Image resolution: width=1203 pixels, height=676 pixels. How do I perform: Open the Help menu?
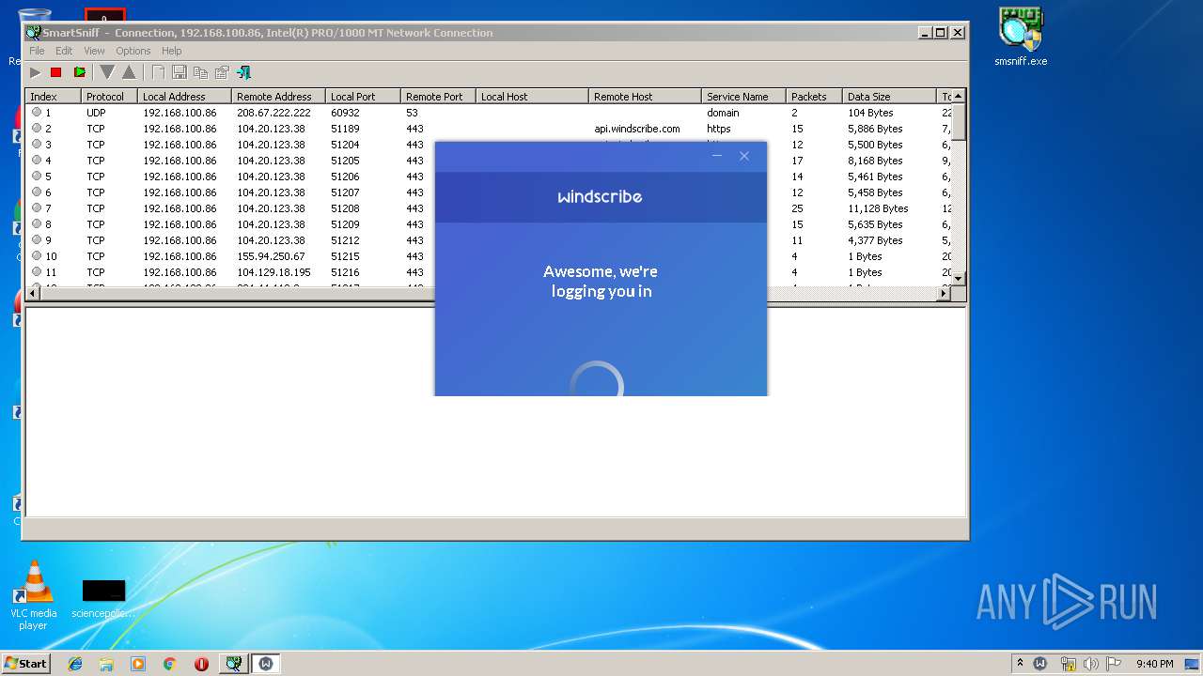point(171,51)
